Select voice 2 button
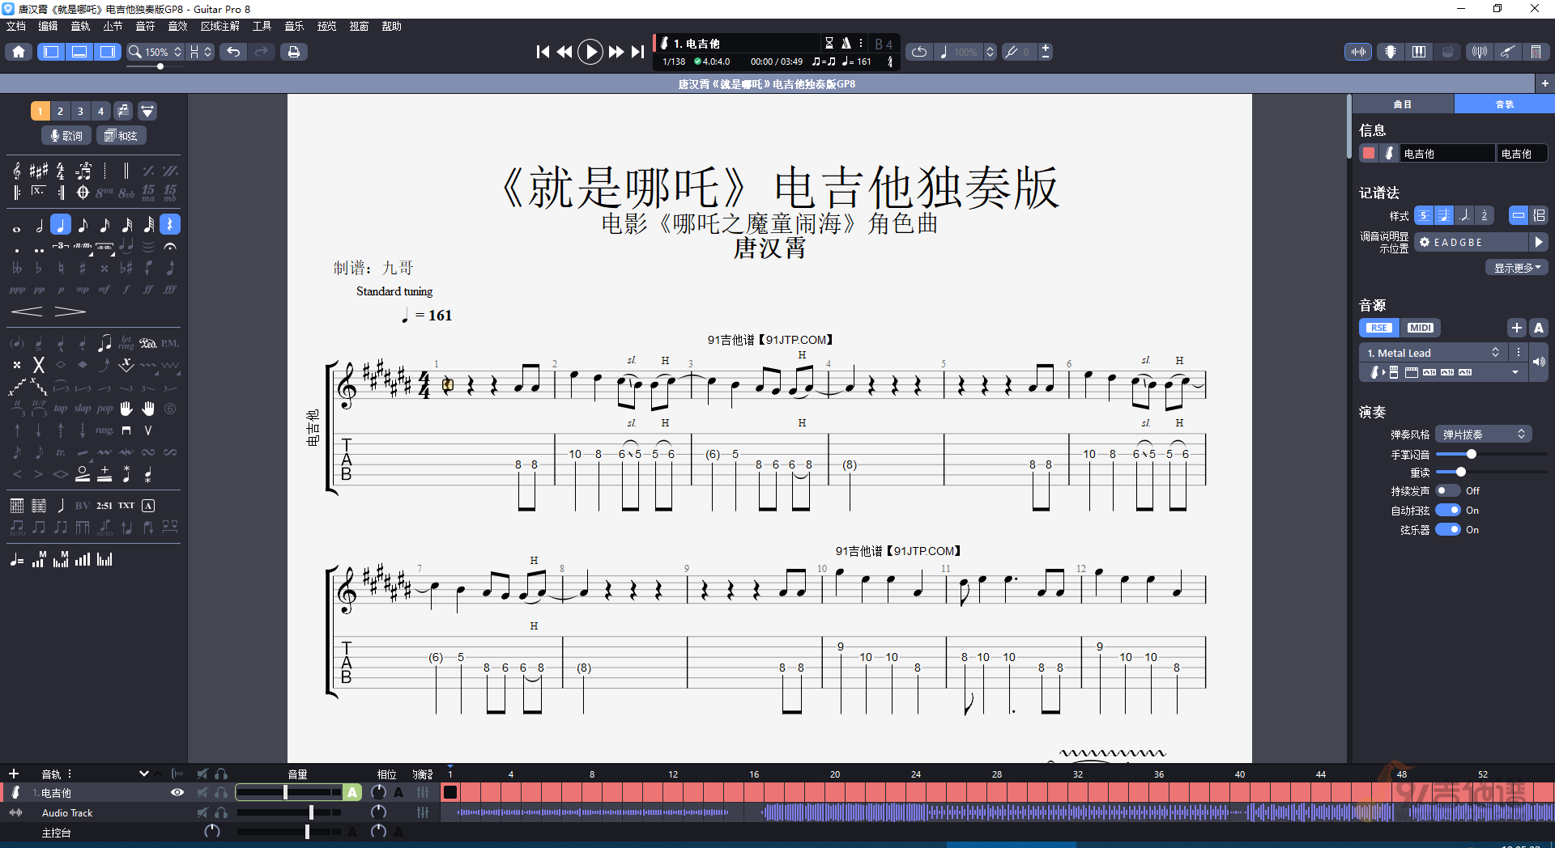 coord(60,111)
